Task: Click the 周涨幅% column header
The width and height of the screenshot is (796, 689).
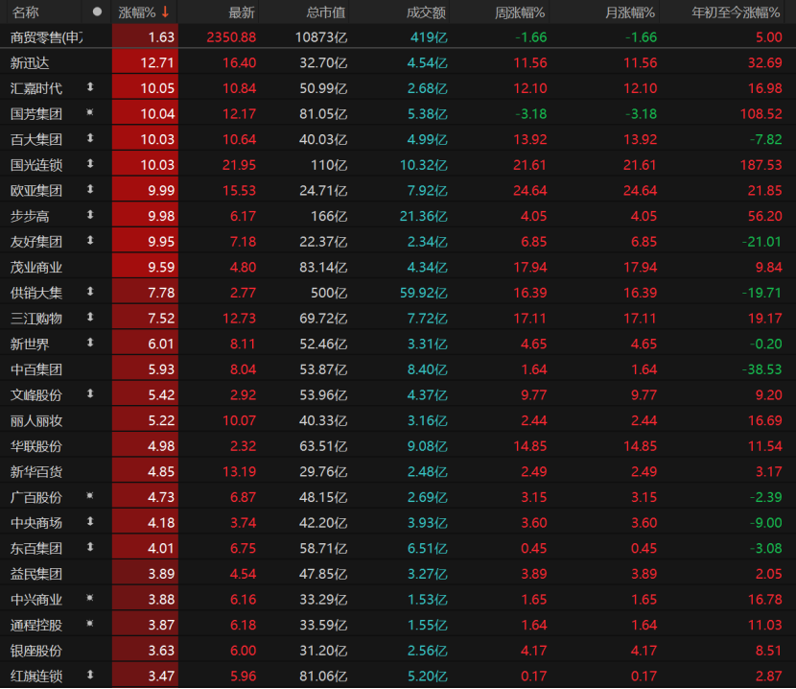Action: tap(519, 12)
